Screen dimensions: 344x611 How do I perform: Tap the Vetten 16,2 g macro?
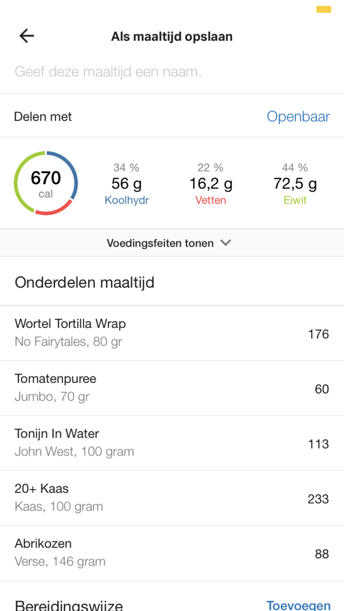point(210,184)
